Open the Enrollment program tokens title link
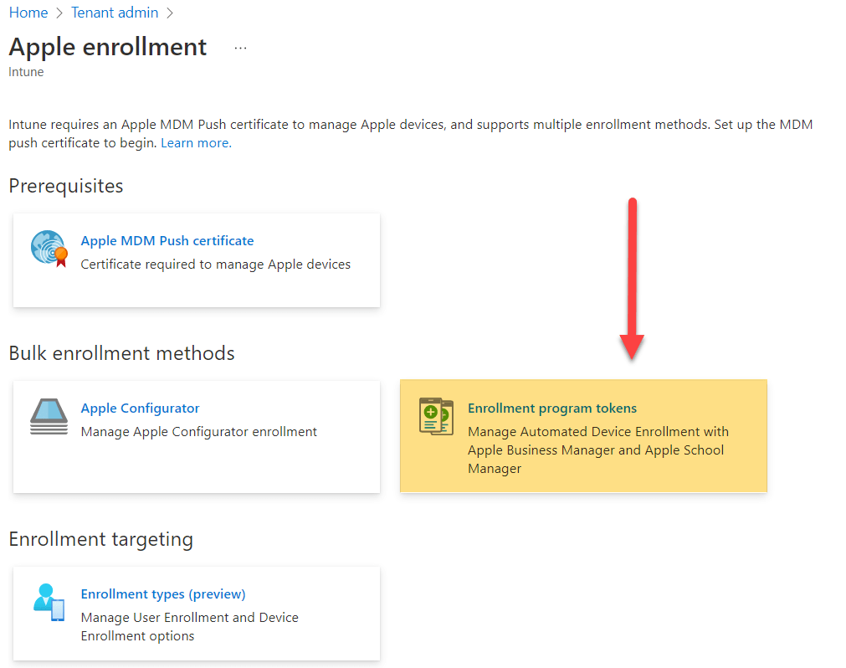 (552, 409)
